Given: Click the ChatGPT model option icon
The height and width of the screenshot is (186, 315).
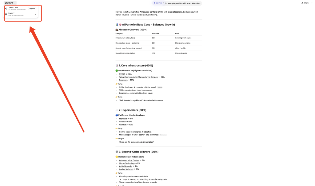Looking at the screenshot, I should 6,14.
